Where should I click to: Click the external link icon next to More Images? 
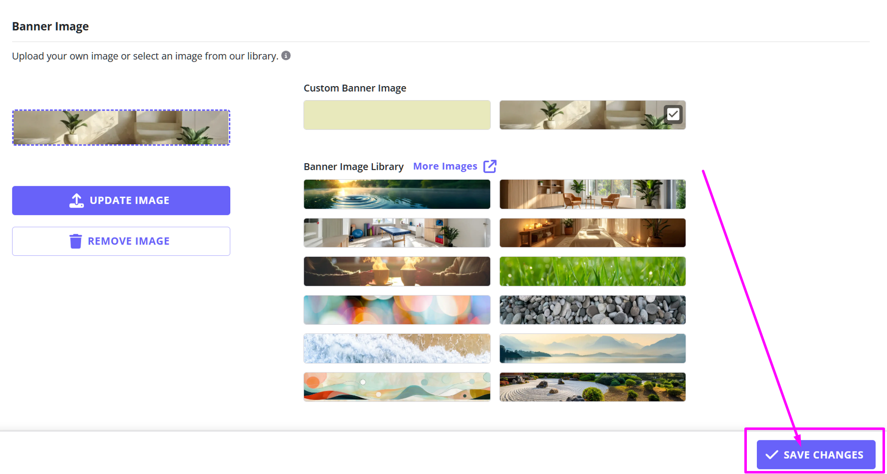click(x=490, y=166)
